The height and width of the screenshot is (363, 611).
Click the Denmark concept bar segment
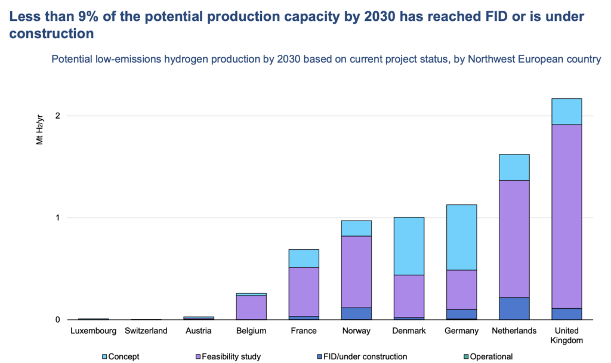tap(409, 246)
